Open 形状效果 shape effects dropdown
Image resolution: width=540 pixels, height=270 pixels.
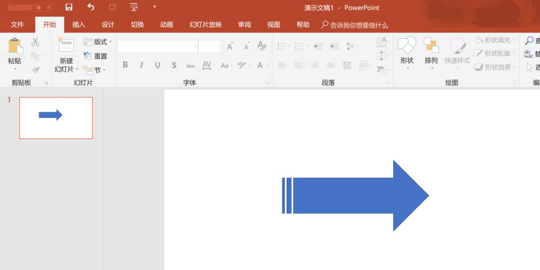[495, 67]
